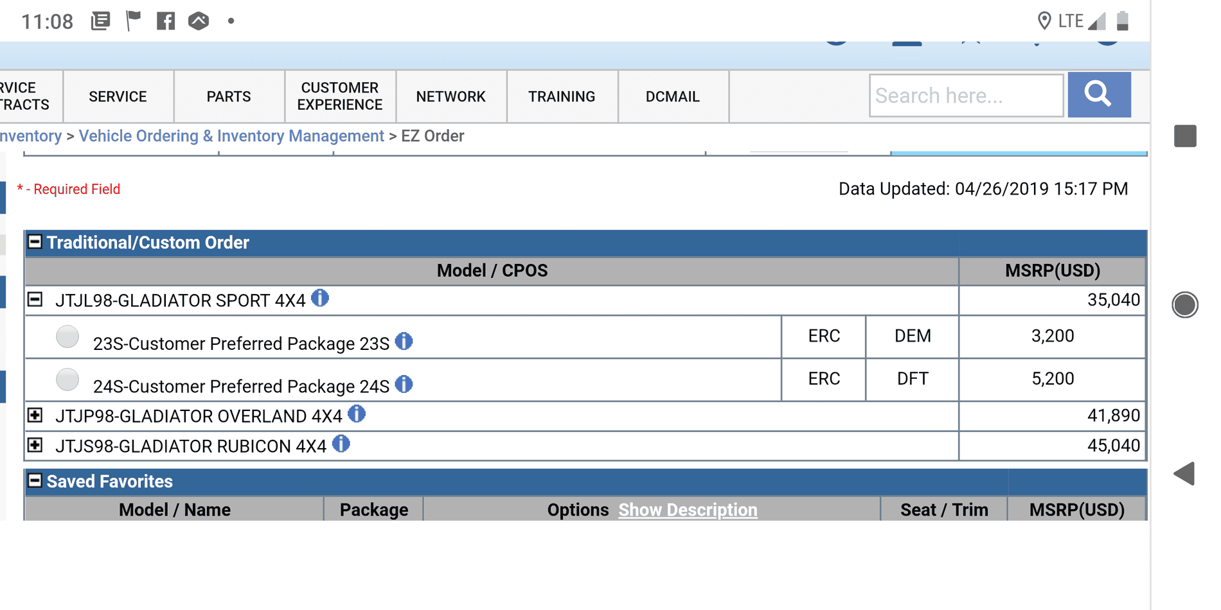
Task: Click the Saved Favorites MSRP(USD) header
Action: [1077, 510]
